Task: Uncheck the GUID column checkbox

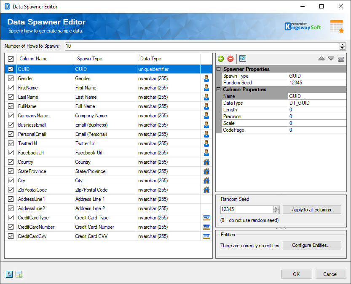Action: click(11, 69)
